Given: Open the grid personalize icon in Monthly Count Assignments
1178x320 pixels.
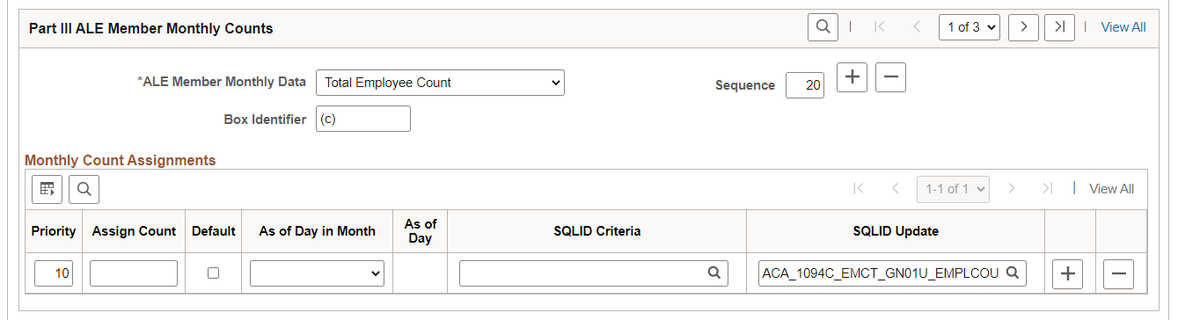Looking at the screenshot, I should click(48, 188).
